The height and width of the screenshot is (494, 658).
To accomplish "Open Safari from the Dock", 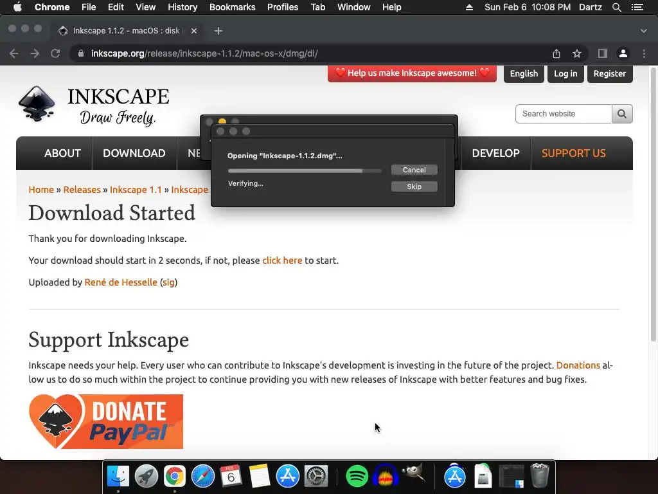I will (202, 477).
